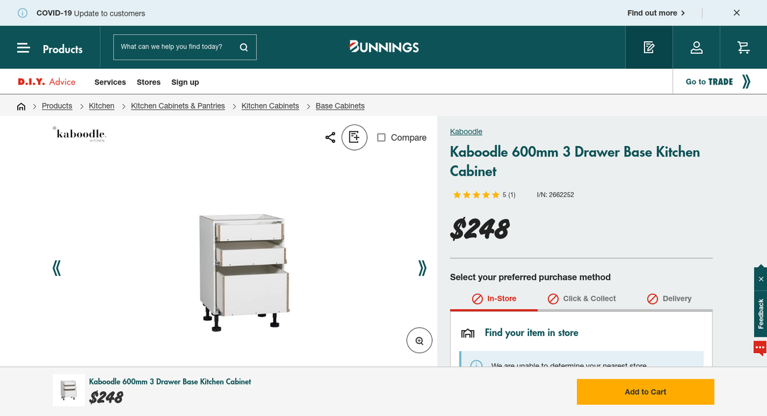Select Click & Collect purchase method

click(x=582, y=298)
